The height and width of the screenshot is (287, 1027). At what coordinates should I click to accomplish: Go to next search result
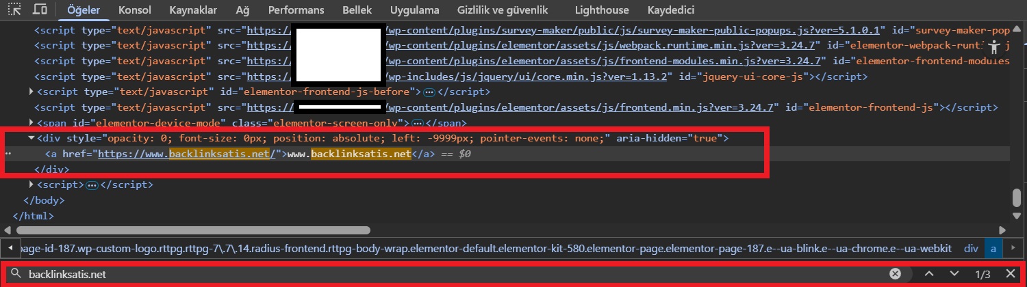tap(954, 274)
